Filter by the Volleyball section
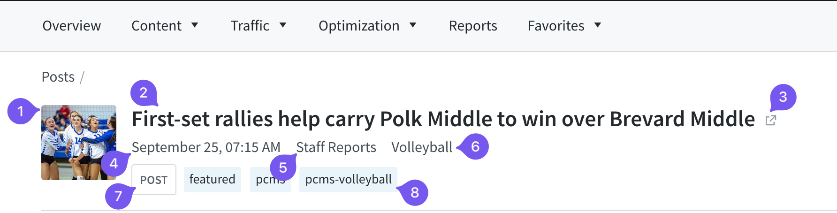This screenshot has width=837, height=213. point(421,147)
